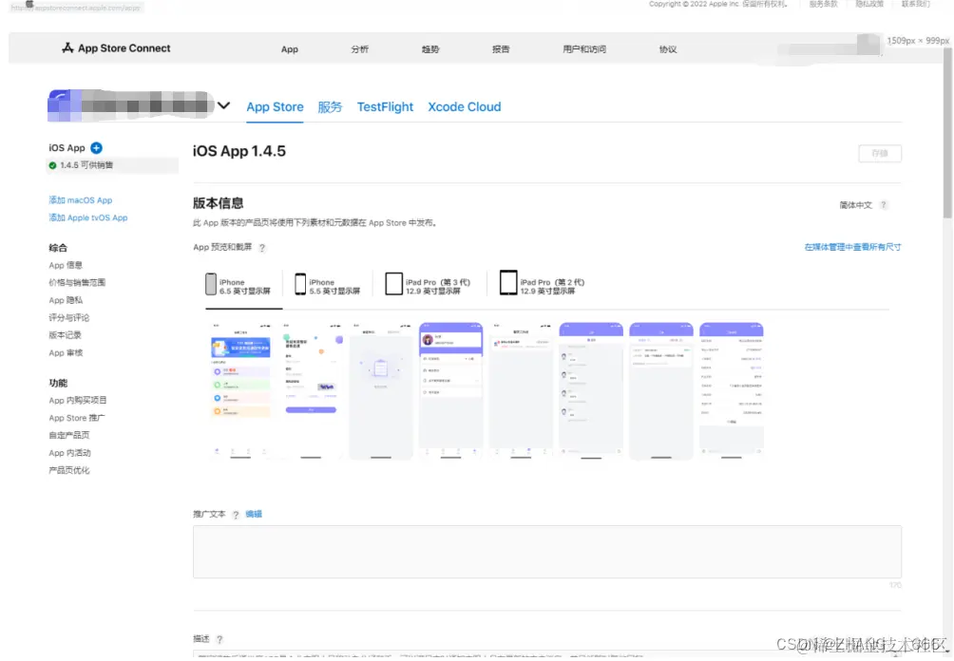
Task: Select iPad Pro (第 3 代) 12.9 tab
Action: click(428, 285)
